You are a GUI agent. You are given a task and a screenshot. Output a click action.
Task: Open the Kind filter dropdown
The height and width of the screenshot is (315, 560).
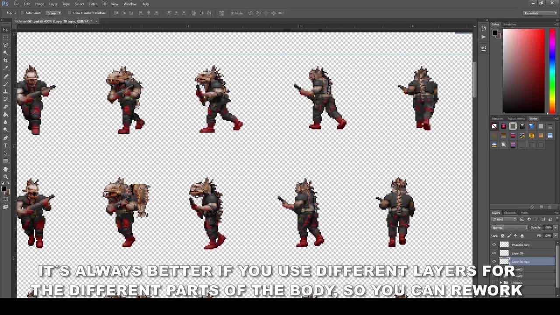click(504, 219)
